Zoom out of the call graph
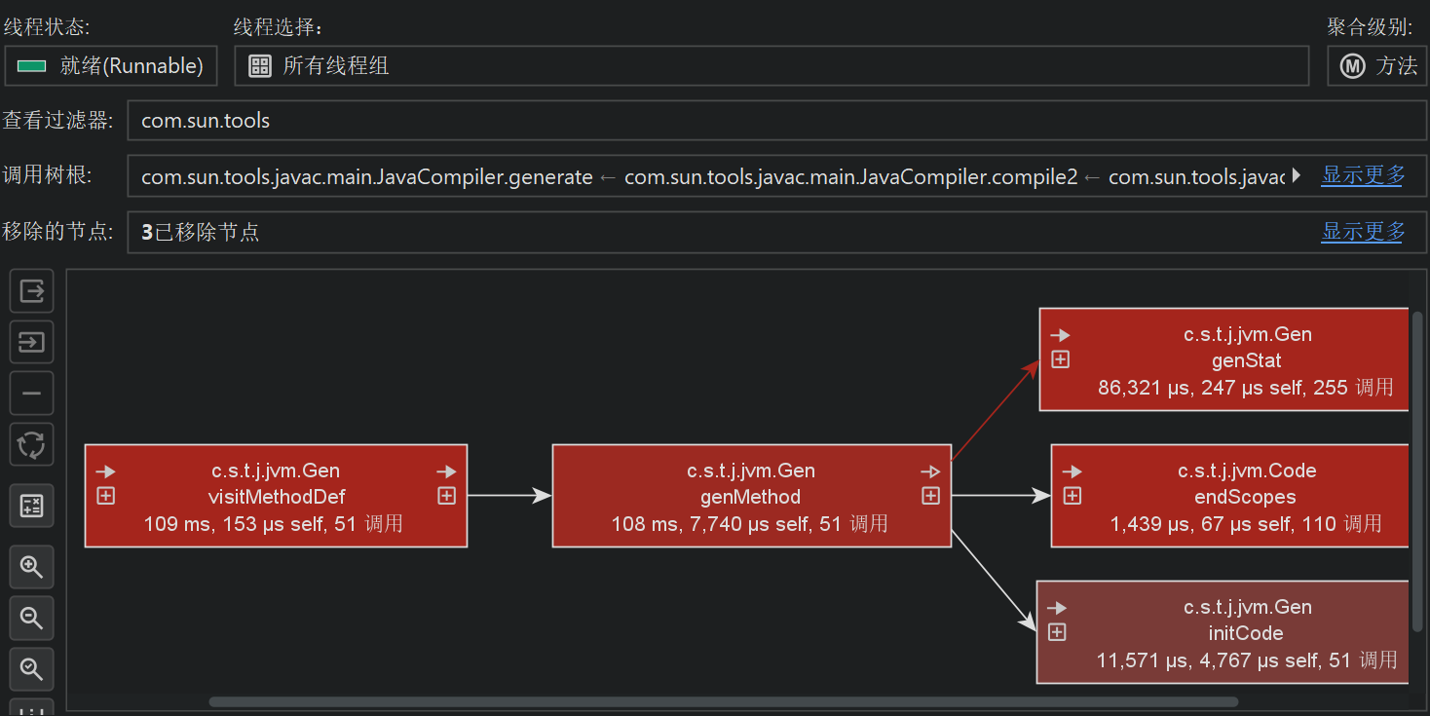The image size is (1430, 716). 31,618
